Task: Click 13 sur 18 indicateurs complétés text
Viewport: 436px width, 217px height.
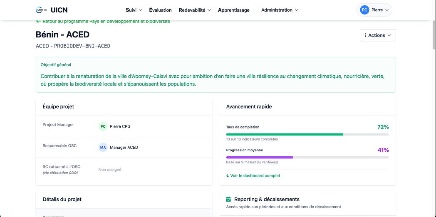Action: 252,139
